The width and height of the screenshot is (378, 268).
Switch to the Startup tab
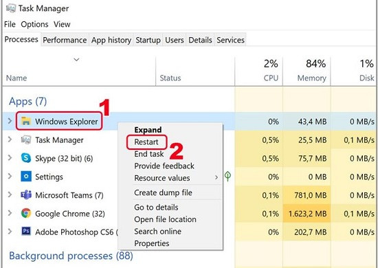[x=148, y=40]
